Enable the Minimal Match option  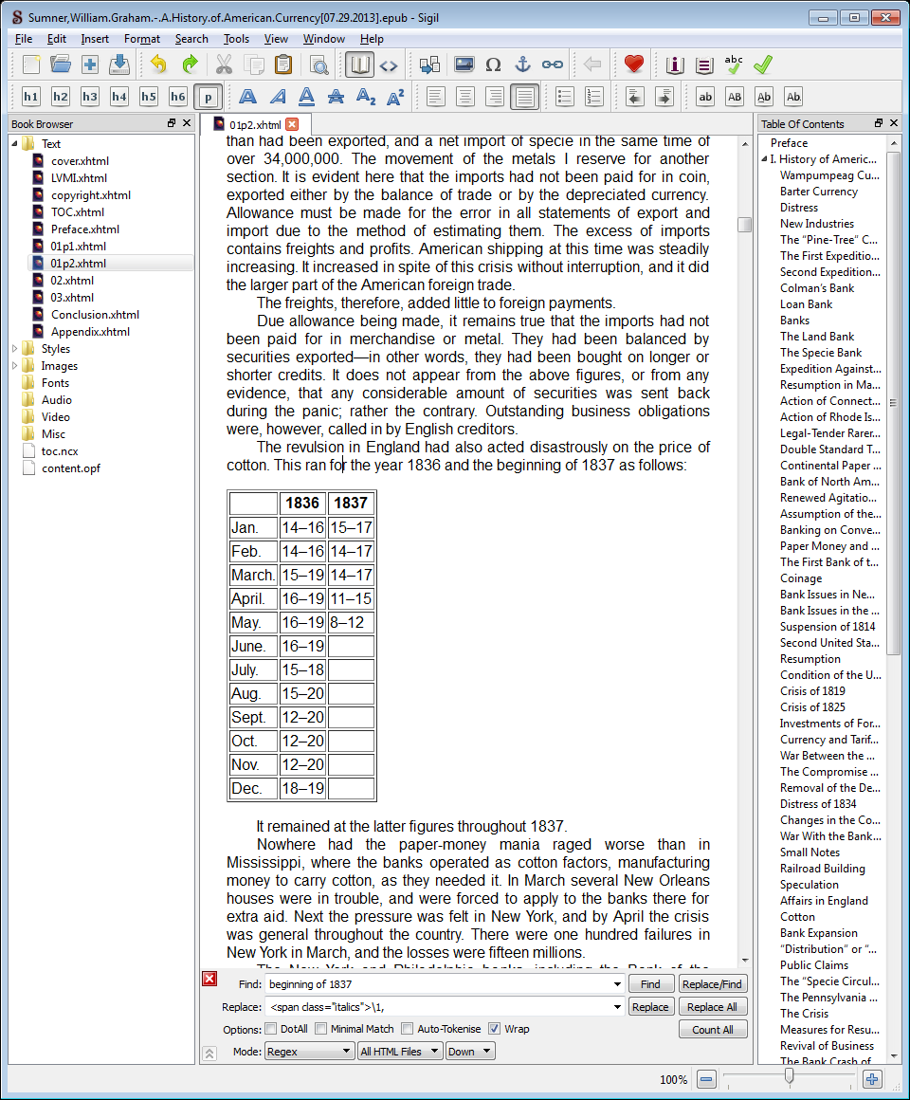[x=321, y=1029]
